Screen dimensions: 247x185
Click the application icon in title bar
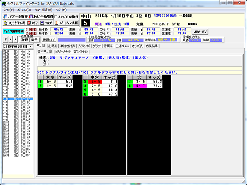(4, 3)
